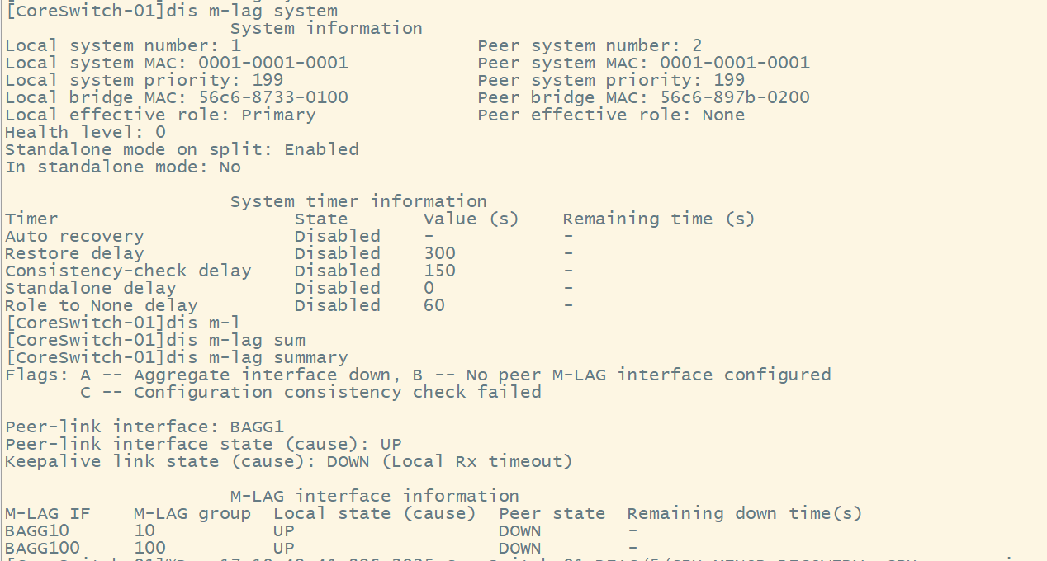The image size is (1047, 561).
Task: Click the "System information" heading
Action: pyautogui.click(x=326, y=28)
